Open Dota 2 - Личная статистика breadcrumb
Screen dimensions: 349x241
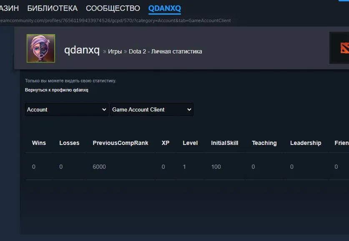(x=166, y=51)
